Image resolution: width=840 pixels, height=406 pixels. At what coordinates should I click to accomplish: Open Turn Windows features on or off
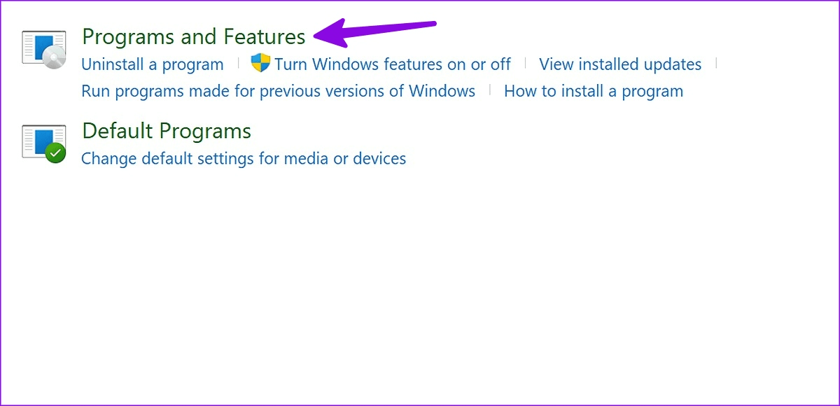392,64
